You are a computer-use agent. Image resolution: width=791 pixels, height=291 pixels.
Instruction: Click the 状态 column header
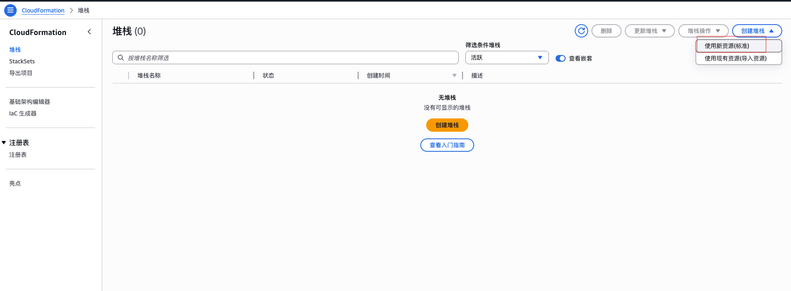268,75
